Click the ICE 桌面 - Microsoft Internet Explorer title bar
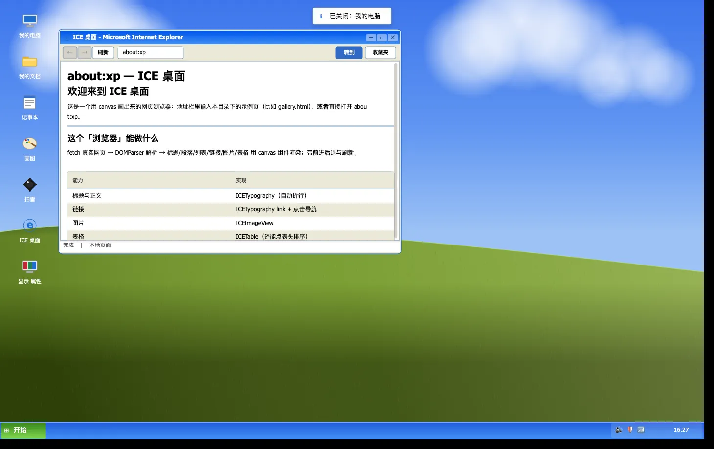 click(230, 37)
